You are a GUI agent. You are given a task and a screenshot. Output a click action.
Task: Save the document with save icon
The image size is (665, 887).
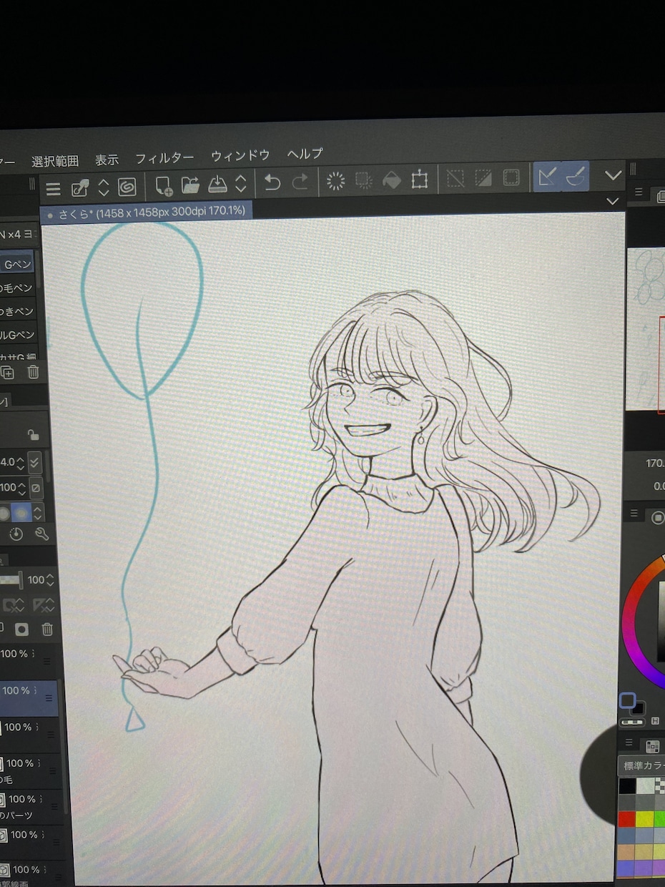coord(217,184)
